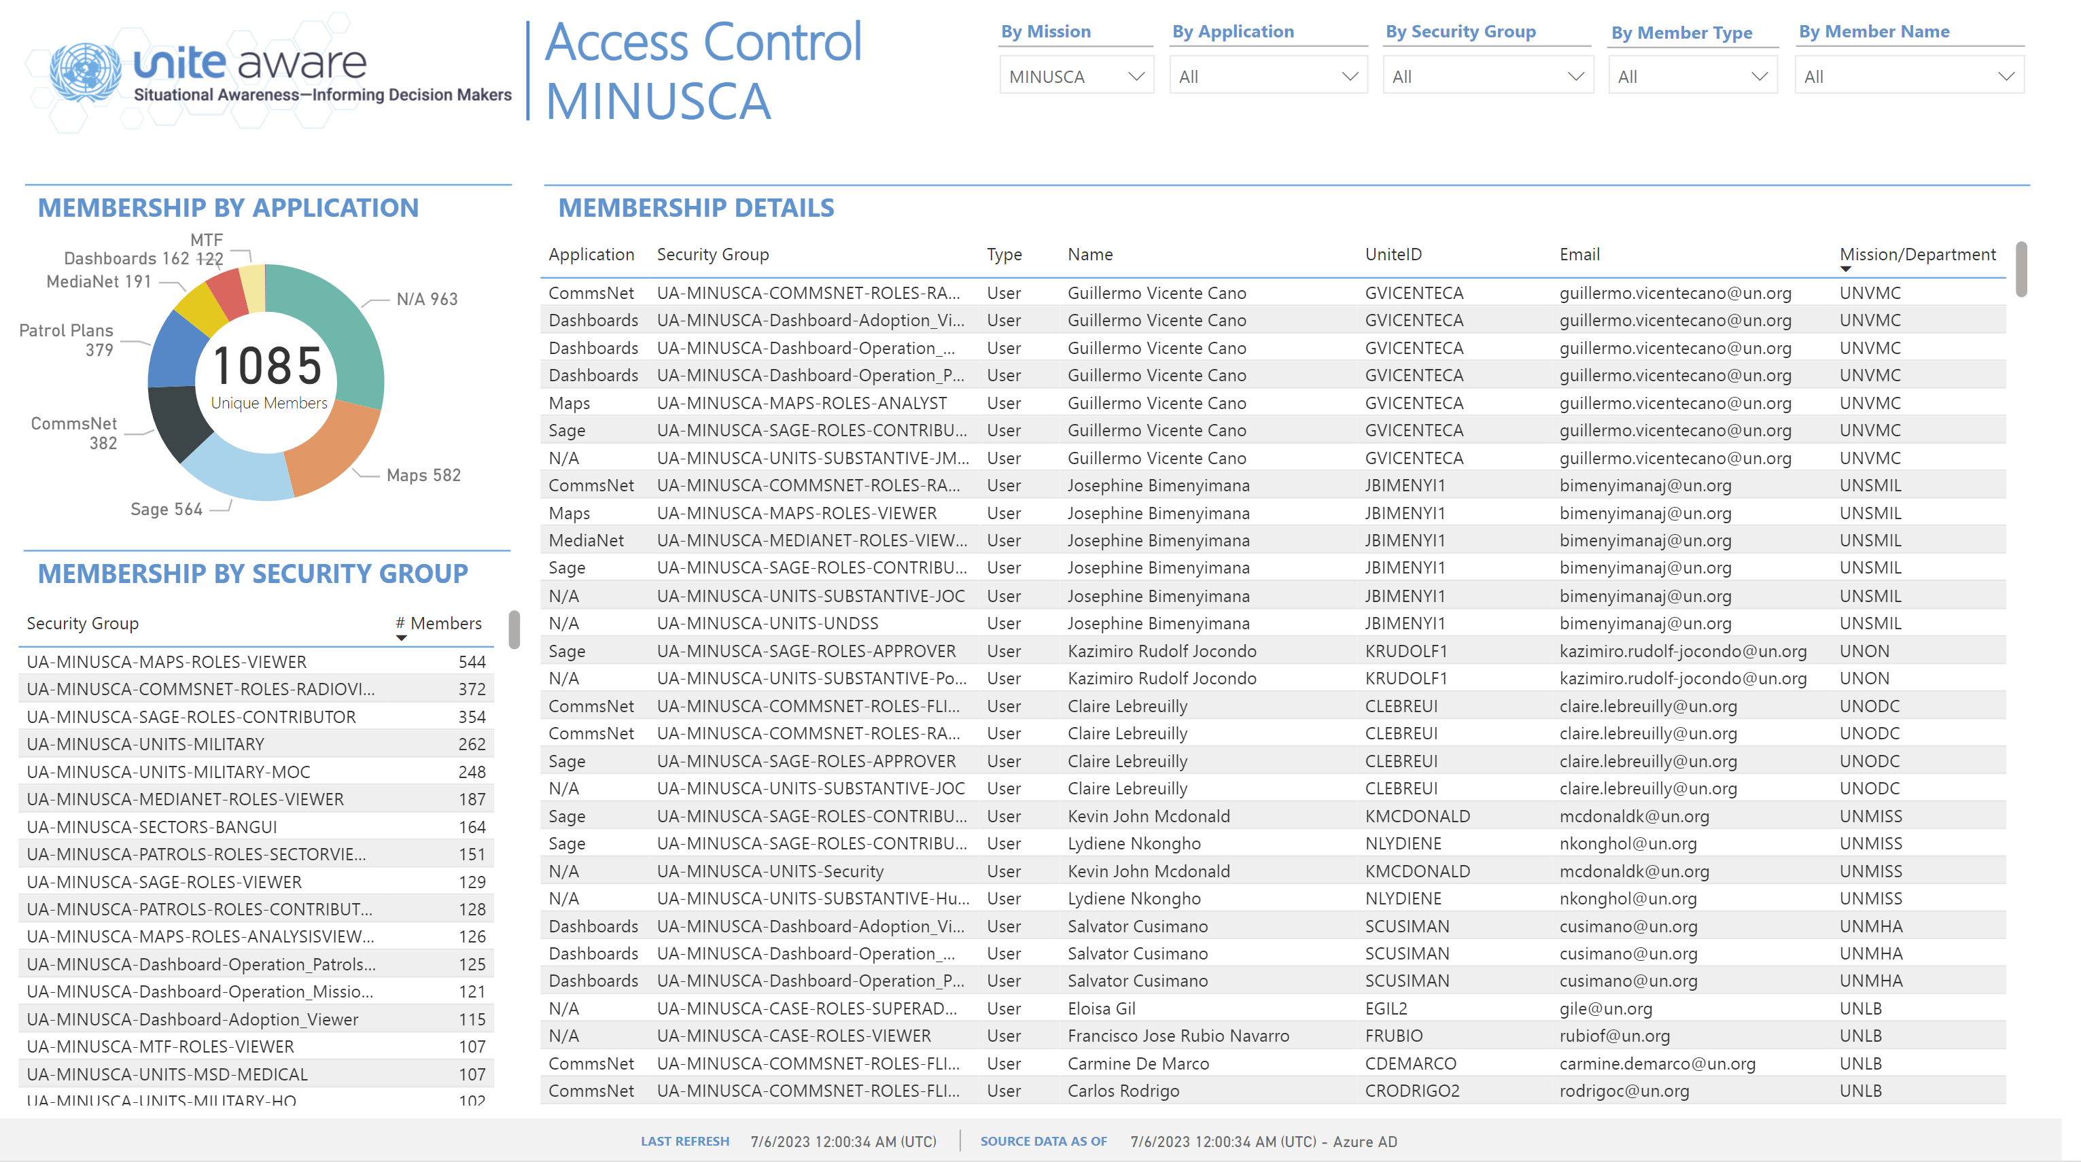The width and height of the screenshot is (2081, 1162).
Task: Click the Mission/Department column header
Action: [x=1917, y=254]
